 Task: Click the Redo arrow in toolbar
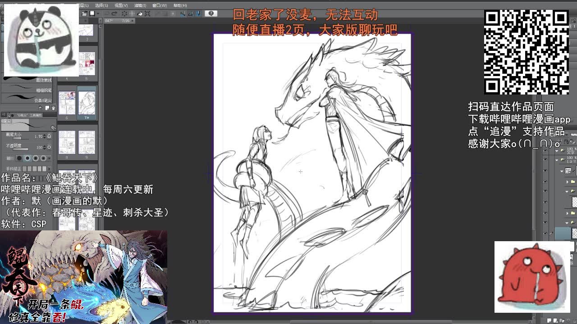pos(114,13)
